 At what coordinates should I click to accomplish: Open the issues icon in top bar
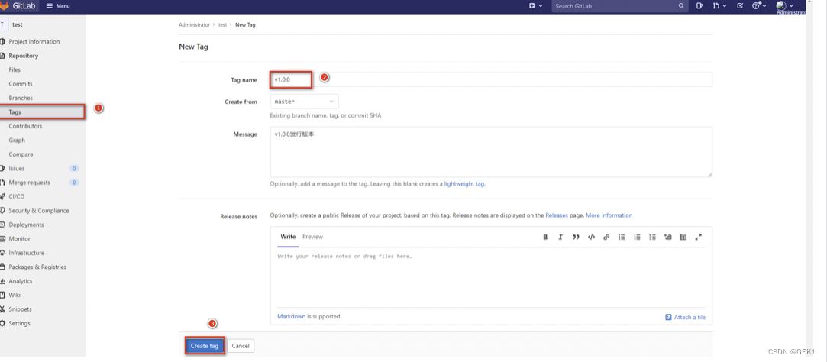pos(699,6)
